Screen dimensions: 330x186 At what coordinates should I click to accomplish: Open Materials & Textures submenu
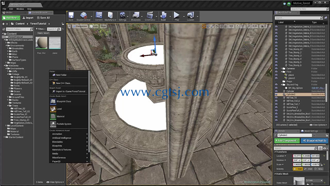[69, 150]
